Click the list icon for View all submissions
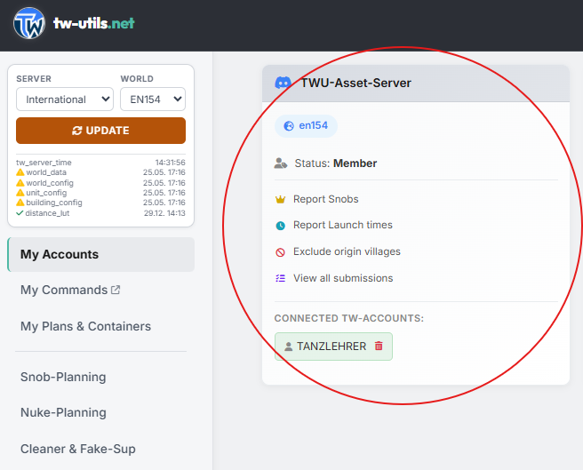 pos(280,278)
